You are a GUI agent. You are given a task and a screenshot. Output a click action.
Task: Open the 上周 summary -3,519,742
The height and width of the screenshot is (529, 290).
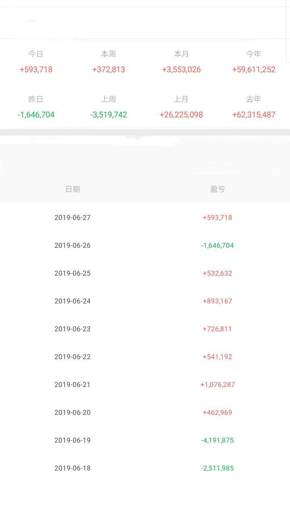tap(108, 115)
